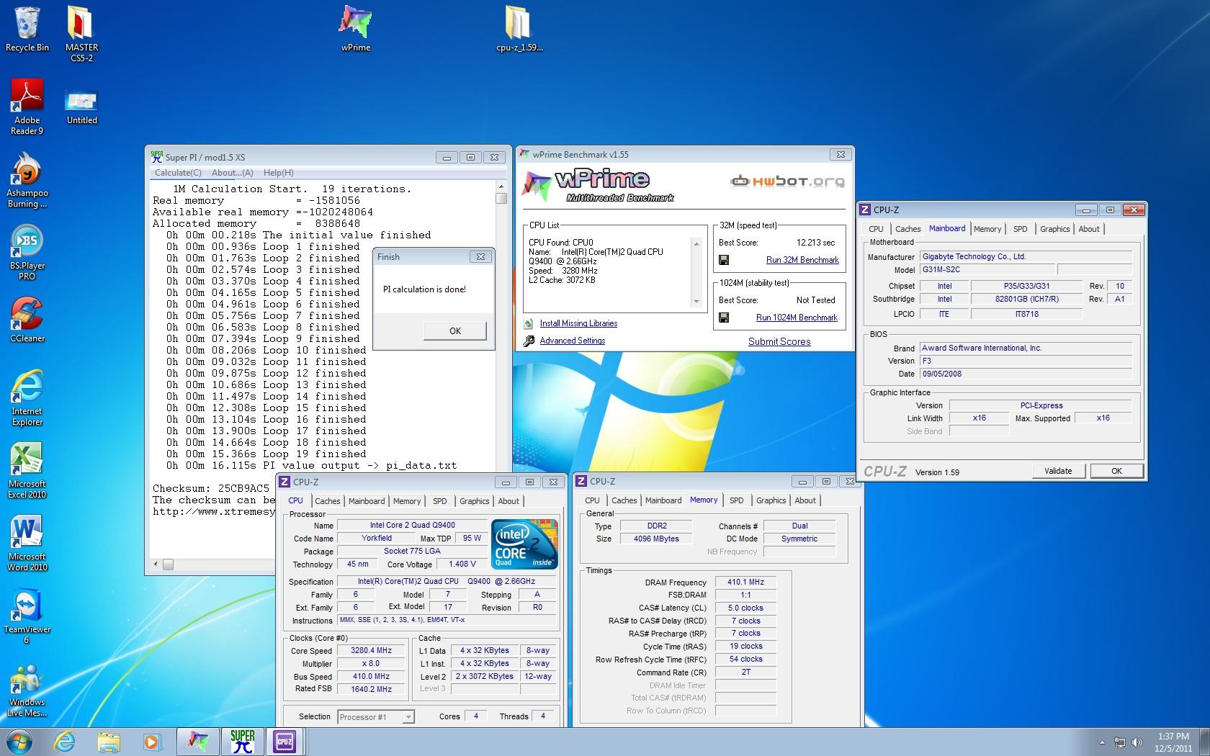This screenshot has width=1210, height=756.
Task: Open the Windows Media Player taskbar icon
Action: pyautogui.click(x=152, y=742)
